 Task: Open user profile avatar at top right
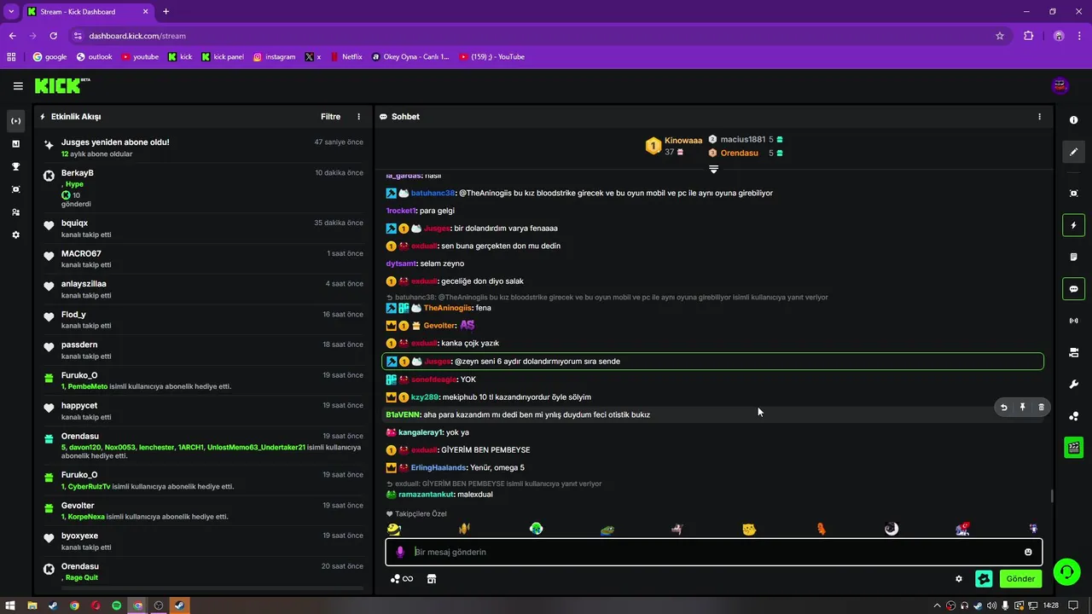point(1060,85)
